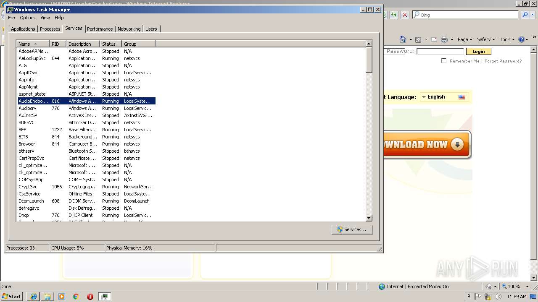Click in the Password input field
The image size is (538, 302).
tap(440, 51)
